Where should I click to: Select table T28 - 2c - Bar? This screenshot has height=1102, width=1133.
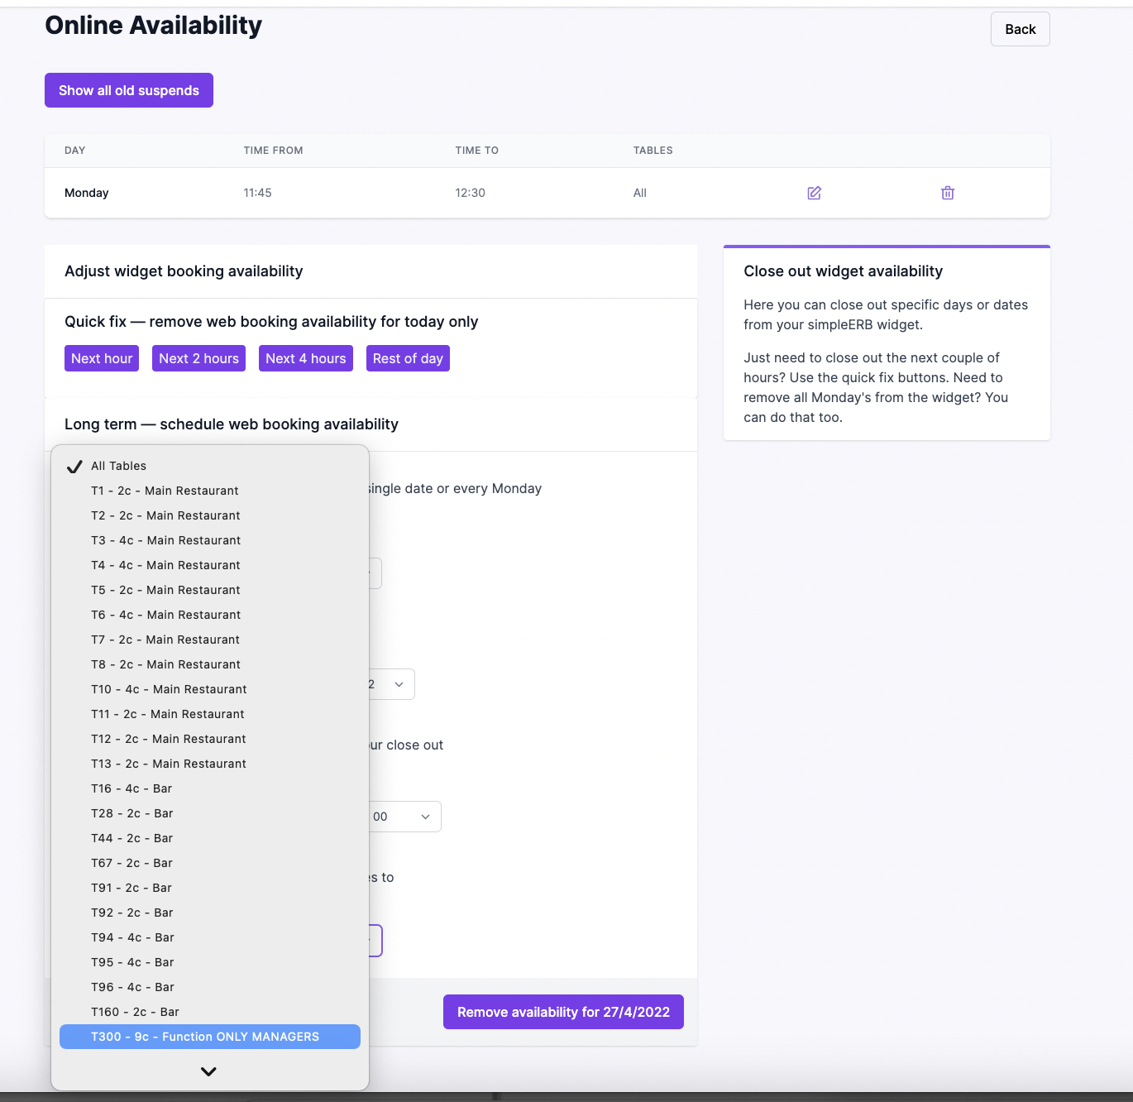210,813
